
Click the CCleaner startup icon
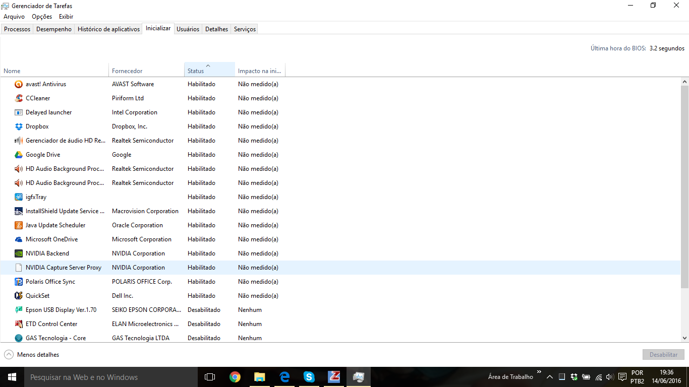[19, 98]
